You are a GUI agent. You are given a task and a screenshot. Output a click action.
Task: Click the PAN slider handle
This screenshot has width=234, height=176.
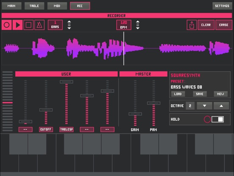coord(154,103)
